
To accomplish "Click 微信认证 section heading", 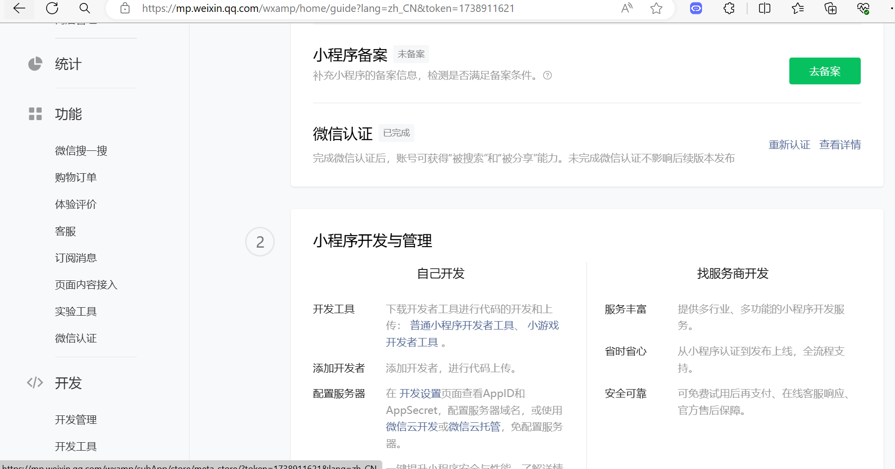I will (343, 134).
